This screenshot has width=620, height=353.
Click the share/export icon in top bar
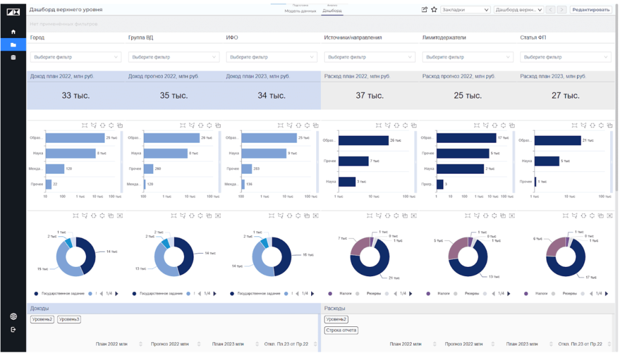point(424,10)
